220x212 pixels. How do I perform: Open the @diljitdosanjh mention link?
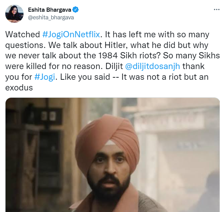153,66
